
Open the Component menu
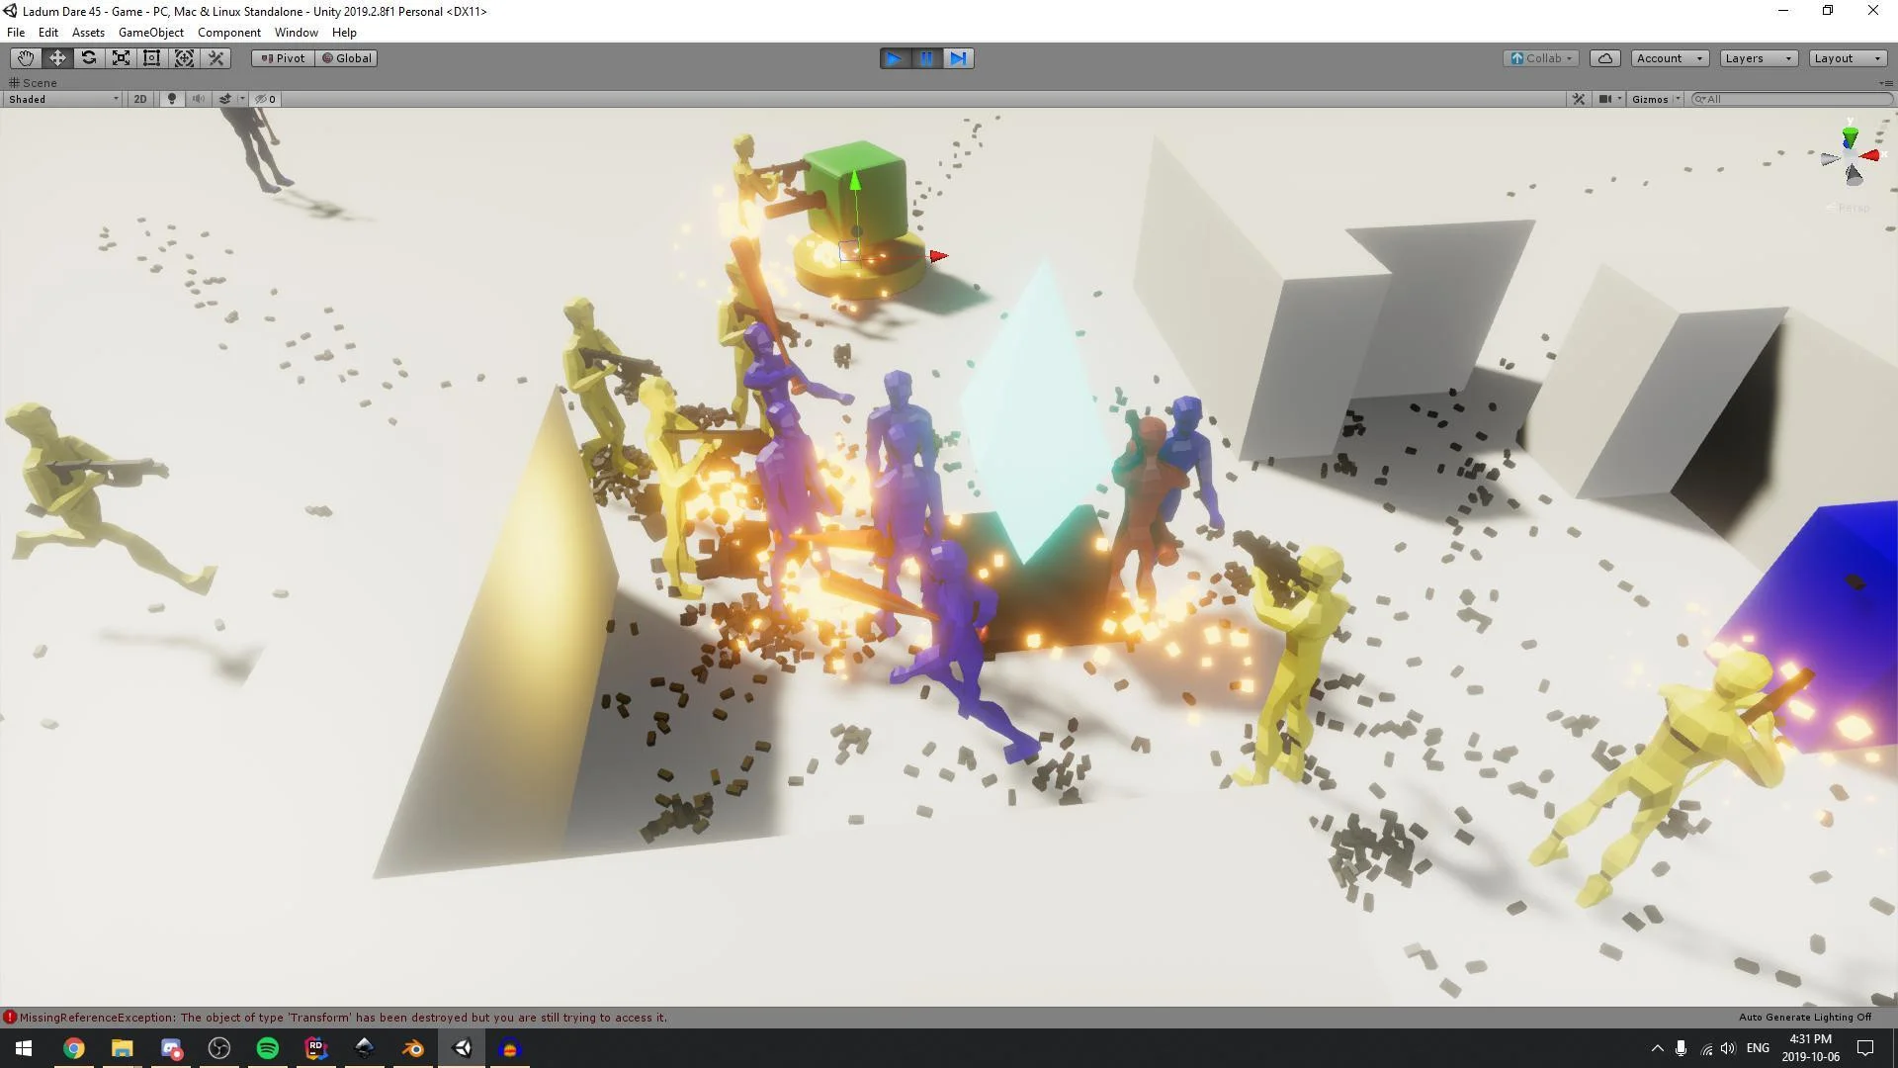pos(228,33)
